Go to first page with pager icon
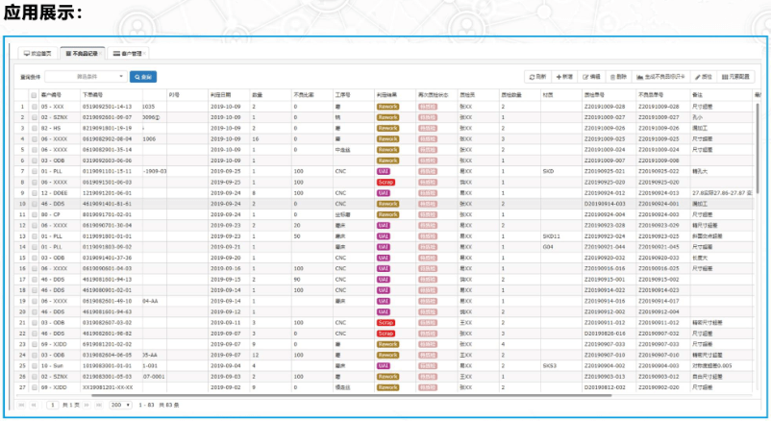 (21, 405)
